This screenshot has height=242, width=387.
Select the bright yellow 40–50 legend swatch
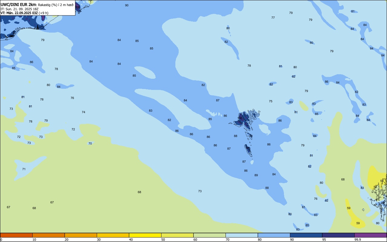(145, 235)
